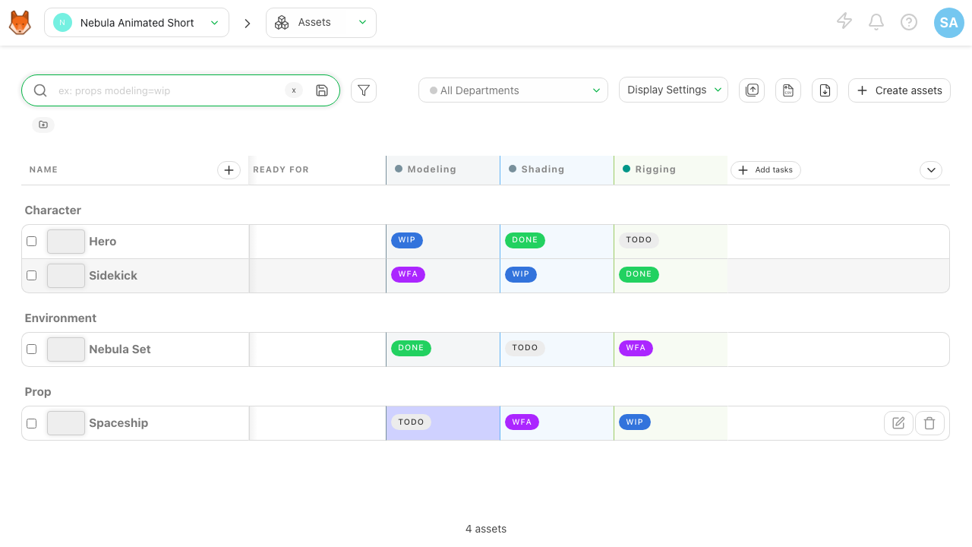Viewport: 972px width, 547px height.
Task: Click Spaceship's Shading WFA status
Action: 522,422
